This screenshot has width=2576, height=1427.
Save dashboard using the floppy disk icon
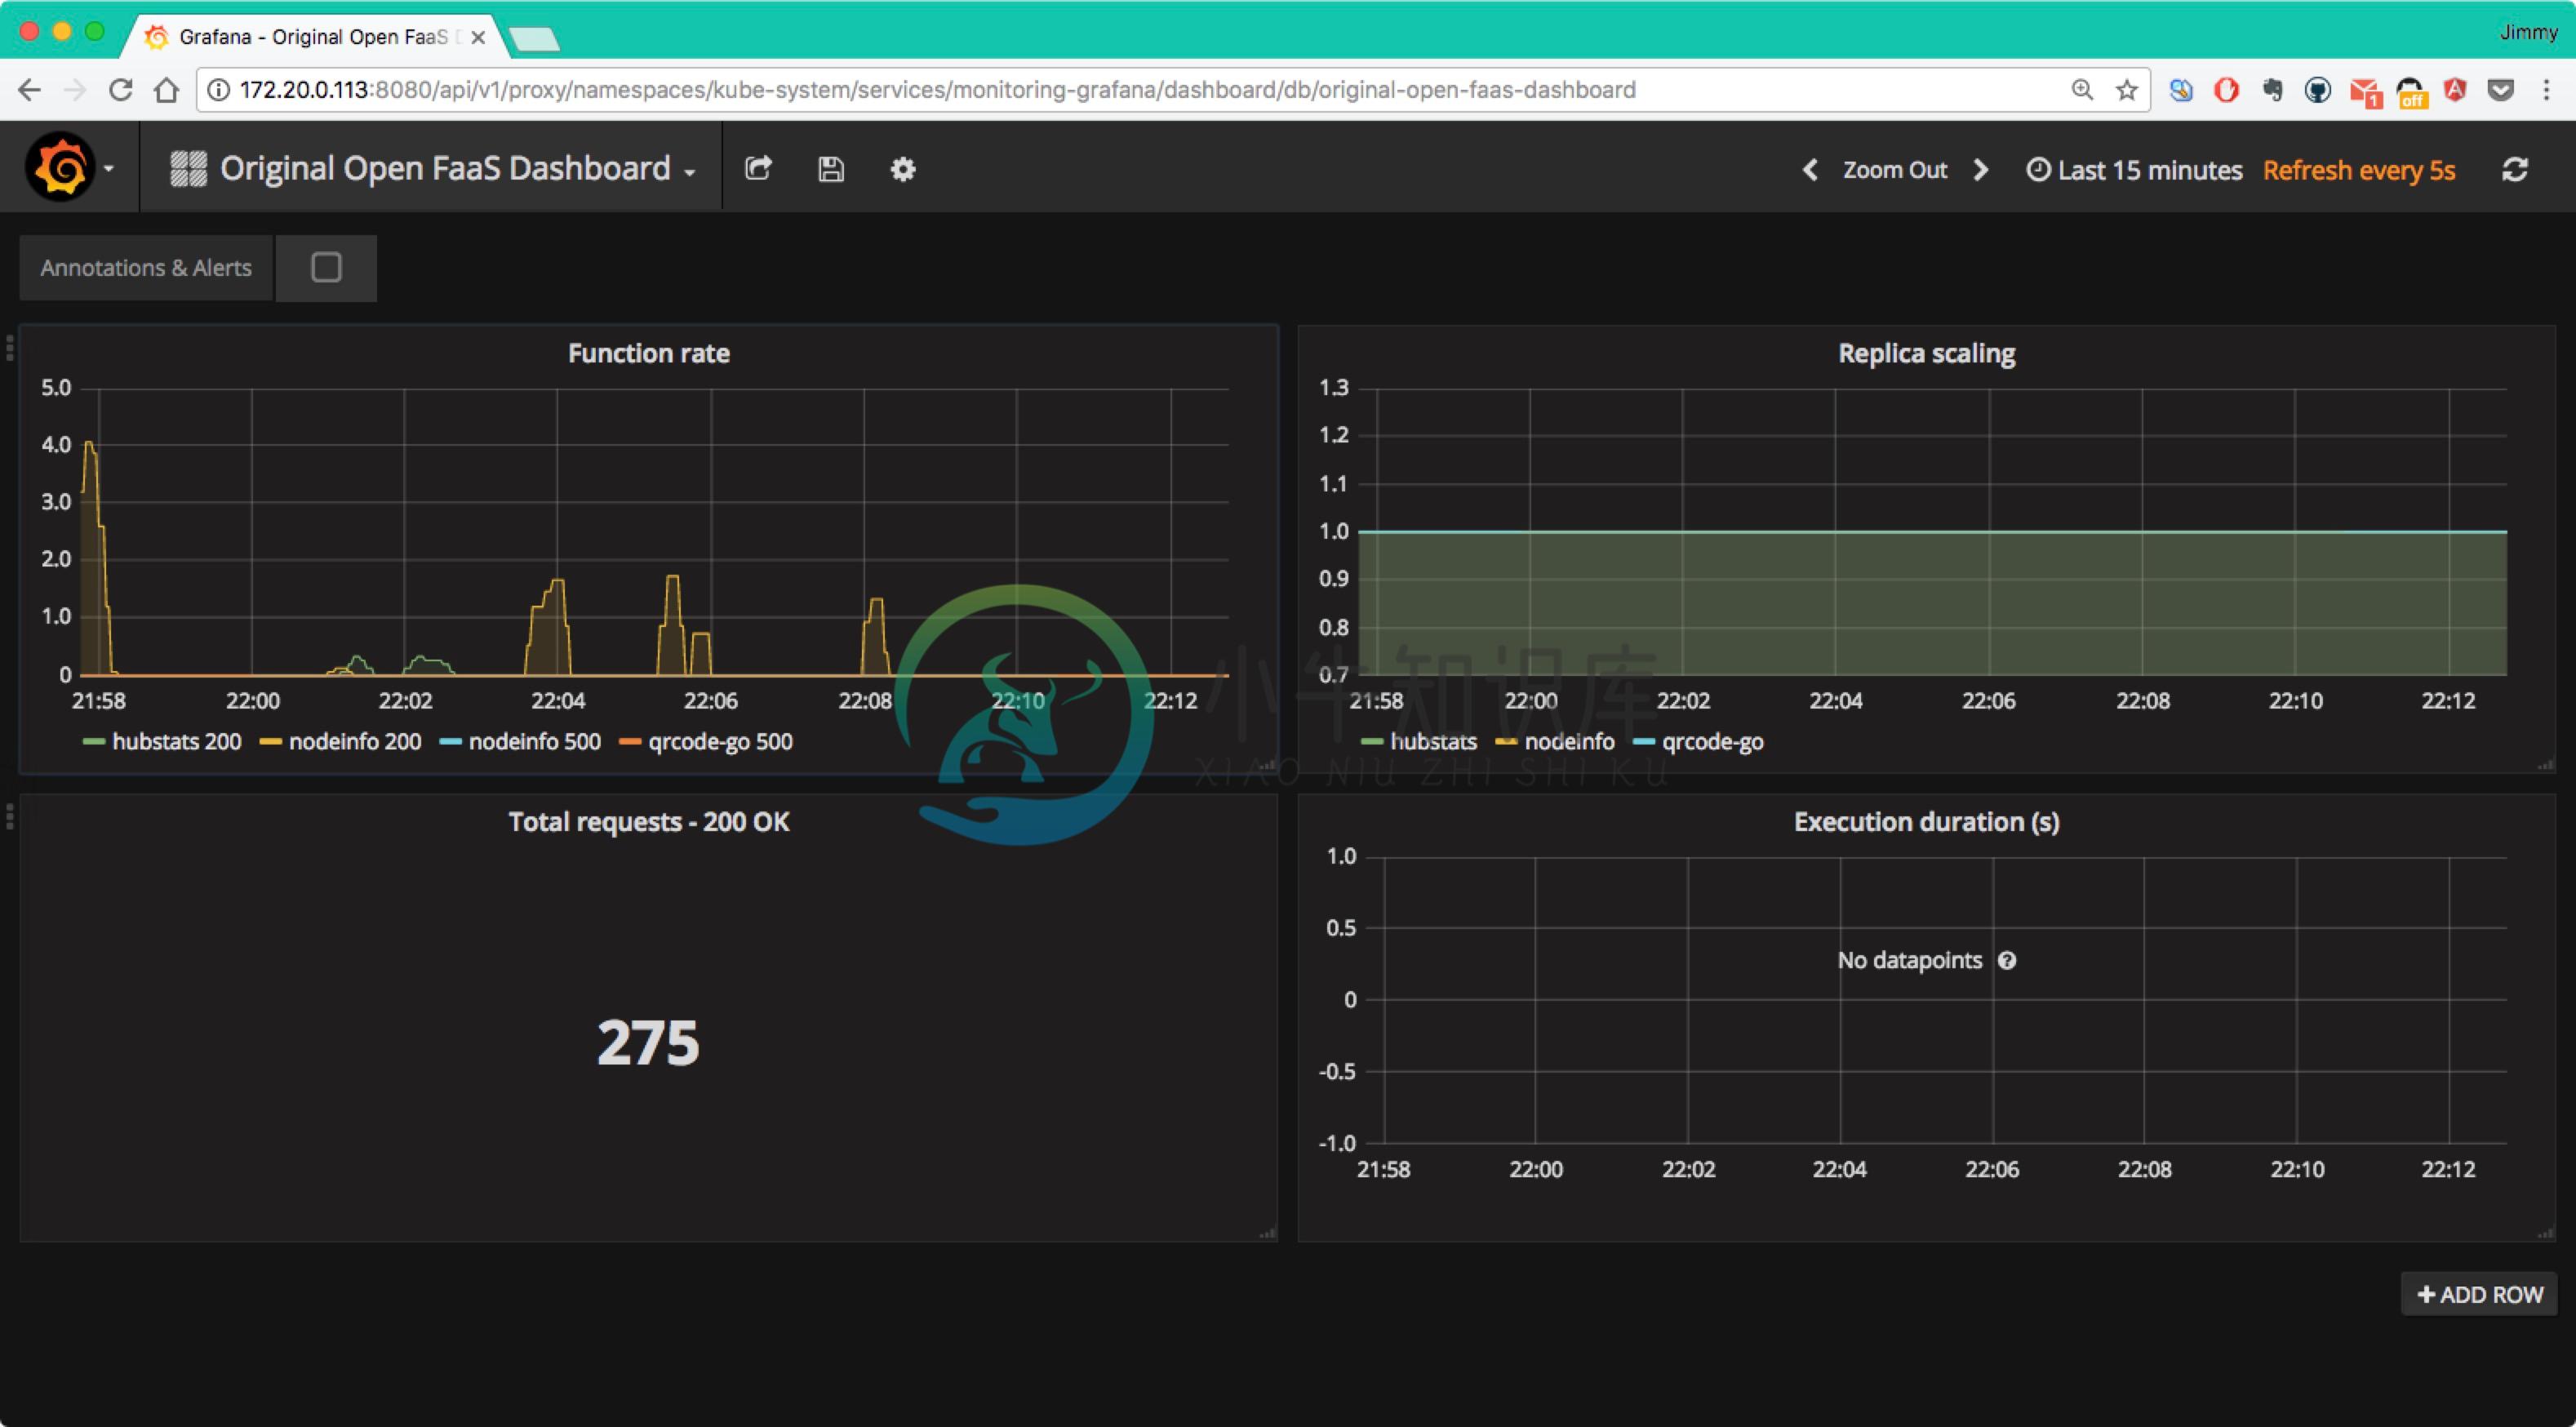[831, 169]
